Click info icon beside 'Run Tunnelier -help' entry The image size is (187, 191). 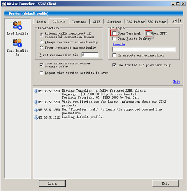pyautogui.click(x=36, y=110)
